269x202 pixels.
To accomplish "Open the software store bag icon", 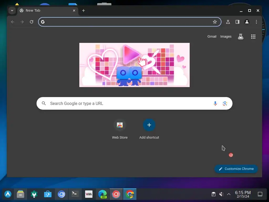I will (x=48, y=194).
